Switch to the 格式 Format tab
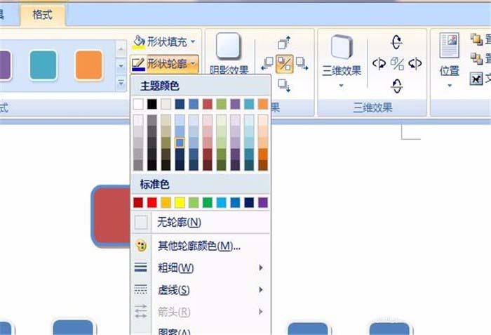 coord(43,15)
